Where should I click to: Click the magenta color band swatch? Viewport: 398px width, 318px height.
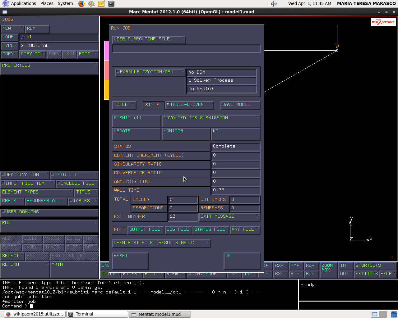[x=106, y=51]
